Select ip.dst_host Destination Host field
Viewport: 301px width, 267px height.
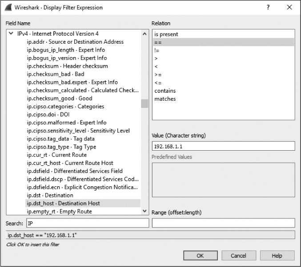pyautogui.click(x=83, y=203)
